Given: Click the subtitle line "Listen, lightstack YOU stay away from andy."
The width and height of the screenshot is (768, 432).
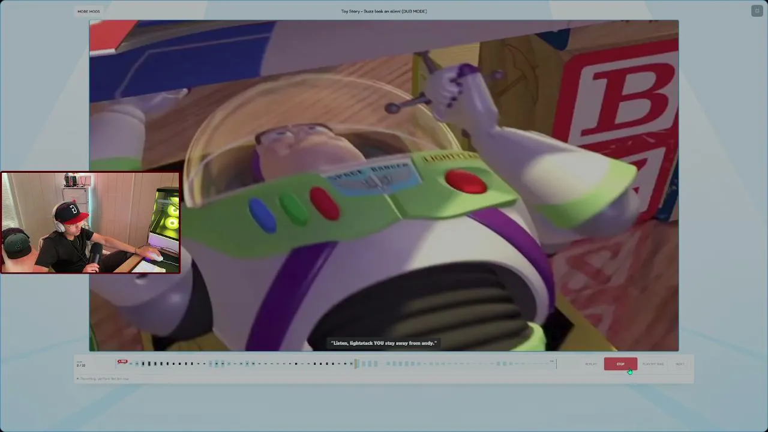Looking at the screenshot, I should (384, 343).
